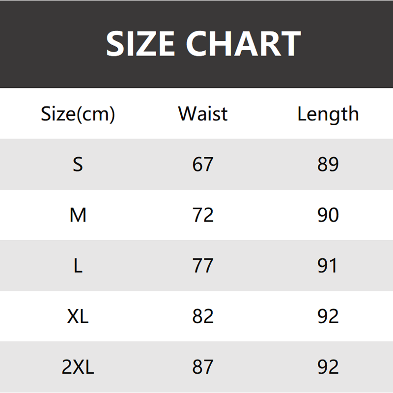Image resolution: width=393 pixels, height=393 pixels.
Task: Select the Size(cm) column header
Action: [78, 114]
